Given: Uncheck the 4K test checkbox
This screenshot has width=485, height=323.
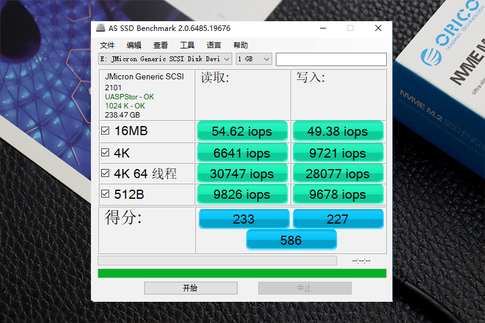Looking at the screenshot, I should pos(105,153).
